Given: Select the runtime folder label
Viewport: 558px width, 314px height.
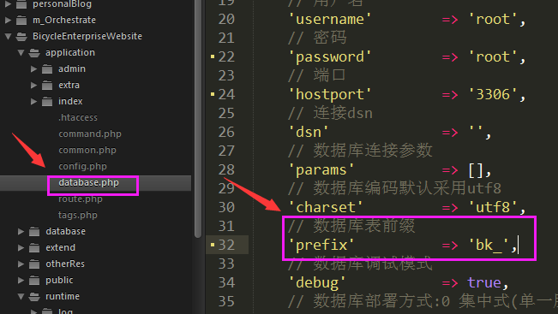Looking at the screenshot, I should [63, 296].
